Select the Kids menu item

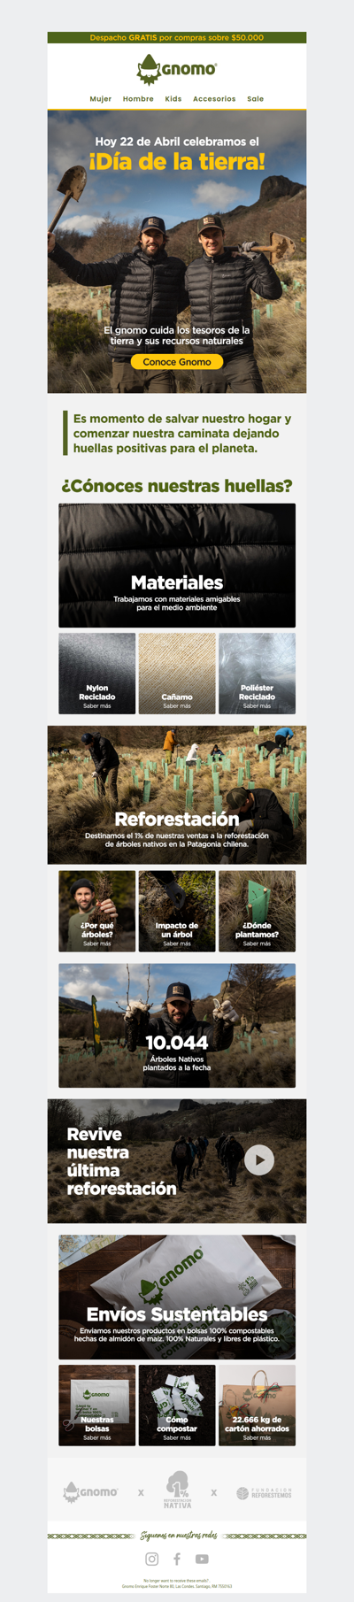(x=173, y=99)
